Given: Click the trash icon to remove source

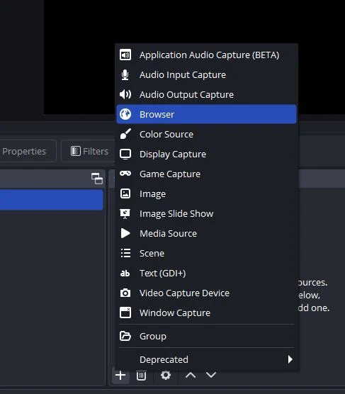Looking at the screenshot, I should [141, 376].
